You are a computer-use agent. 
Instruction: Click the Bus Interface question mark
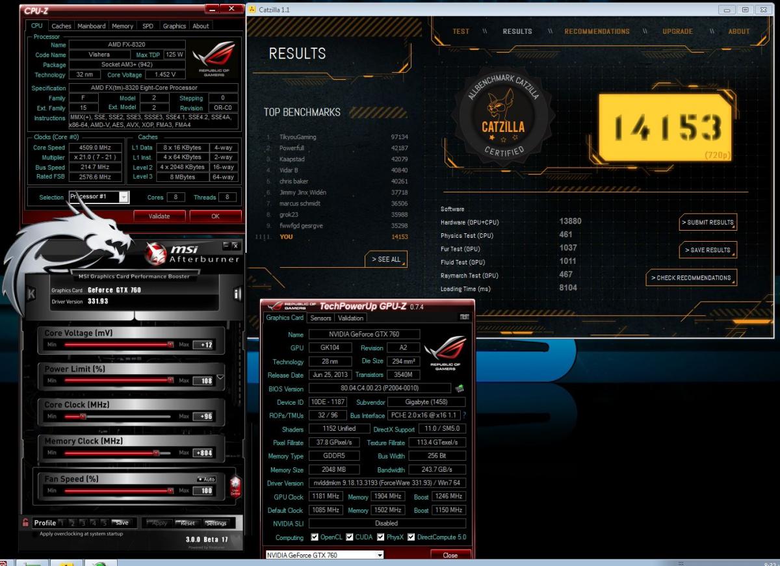point(464,415)
